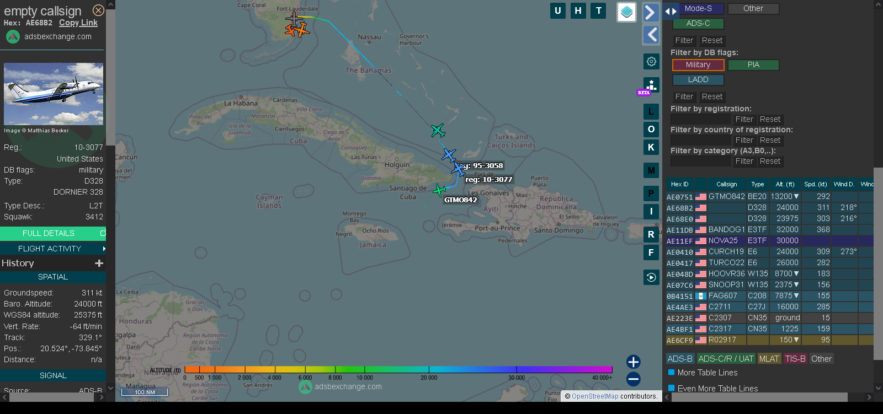Sort table by Wind D. column
This screenshot has height=414, width=883.
coord(844,184)
